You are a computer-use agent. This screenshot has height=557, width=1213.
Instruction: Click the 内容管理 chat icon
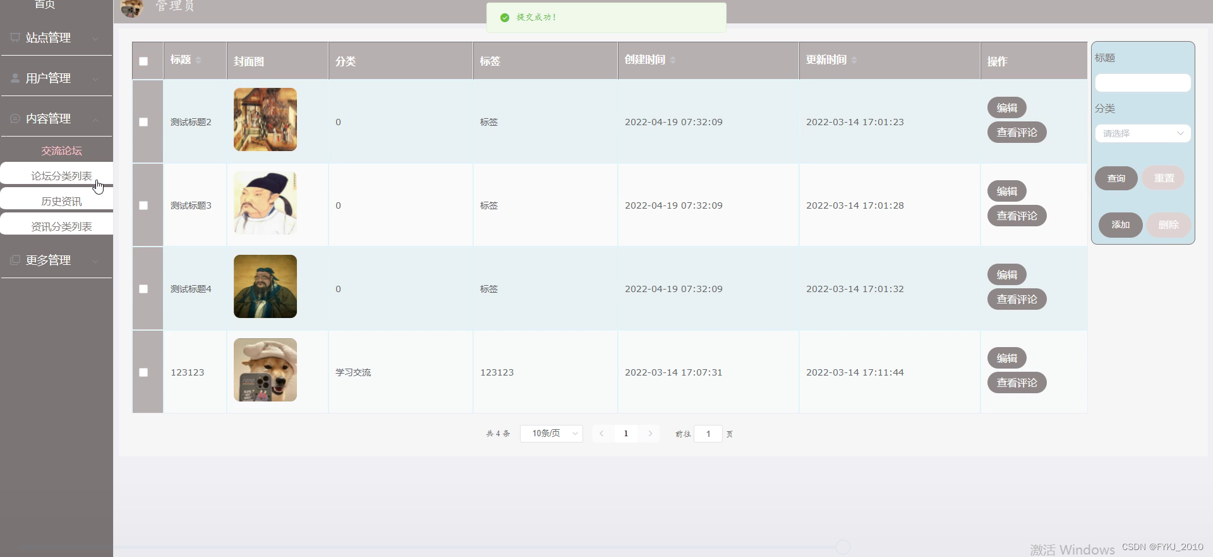(x=15, y=118)
